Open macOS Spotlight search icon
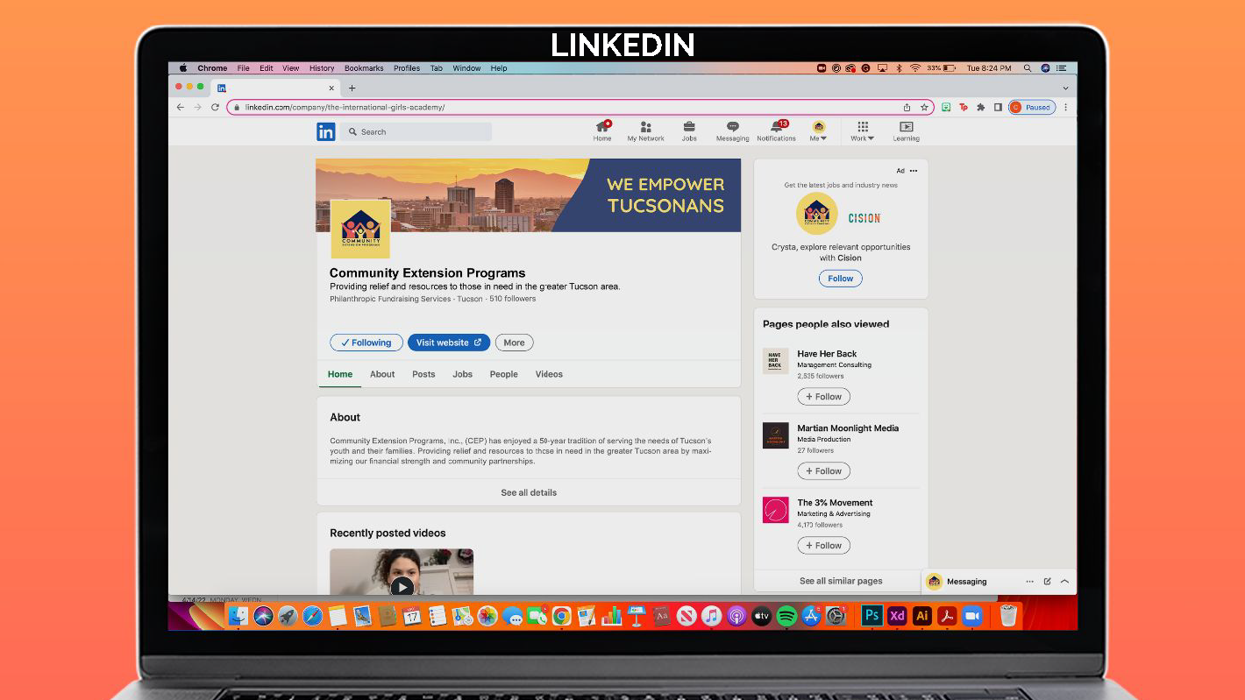The width and height of the screenshot is (1245, 700). click(1028, 68)
